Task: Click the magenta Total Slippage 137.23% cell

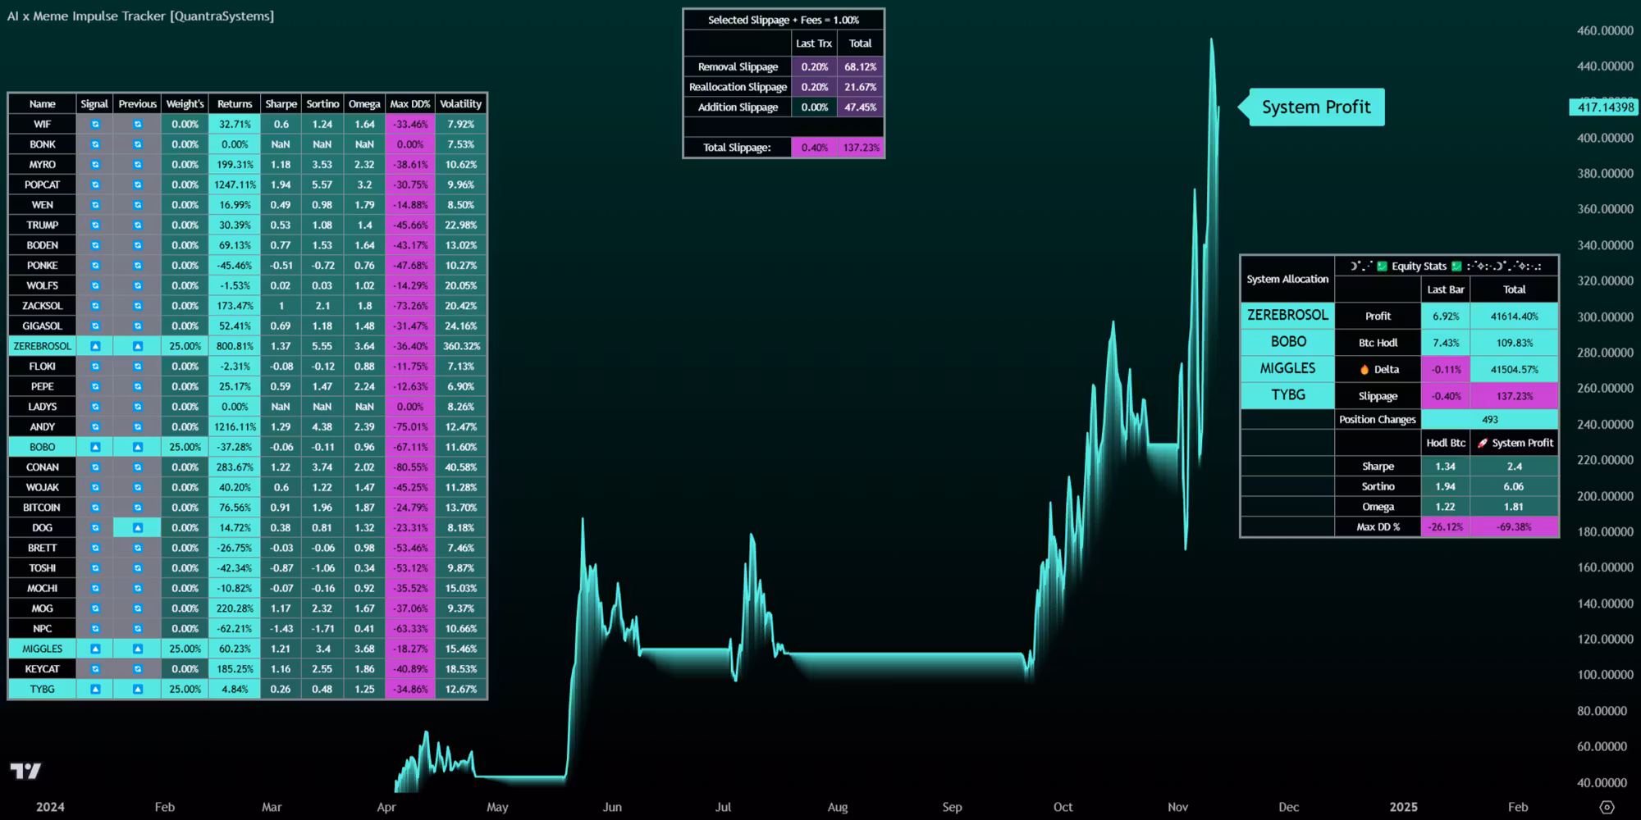Action: (861, 148)
